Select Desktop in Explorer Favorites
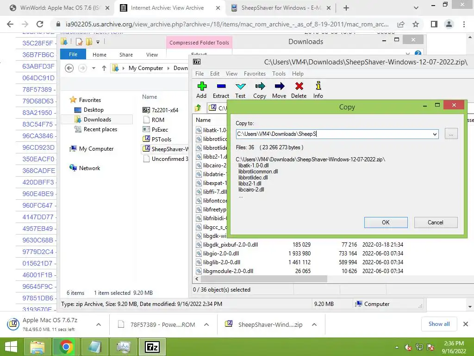 click(94, 110)
